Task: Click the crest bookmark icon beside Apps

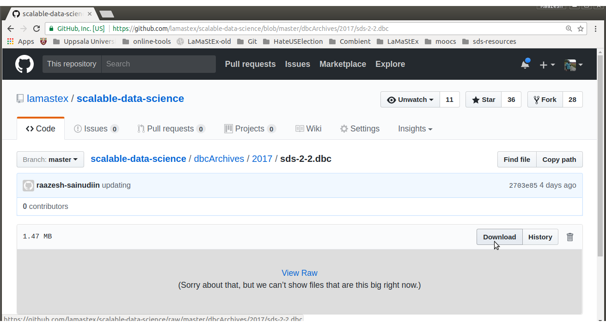Action: point(44,42)
